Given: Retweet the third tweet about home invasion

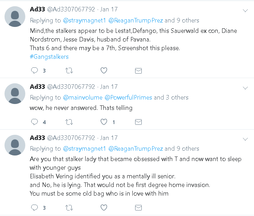Looking at the screenshot, I should tap(69, 208).
